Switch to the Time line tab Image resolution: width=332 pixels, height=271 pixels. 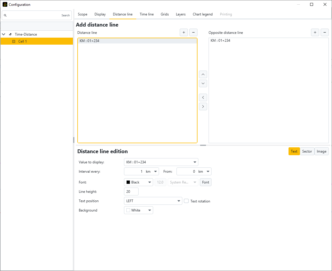coord(146,14)
